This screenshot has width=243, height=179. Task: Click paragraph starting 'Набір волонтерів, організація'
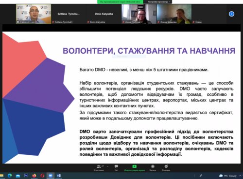tap(156, 94)
